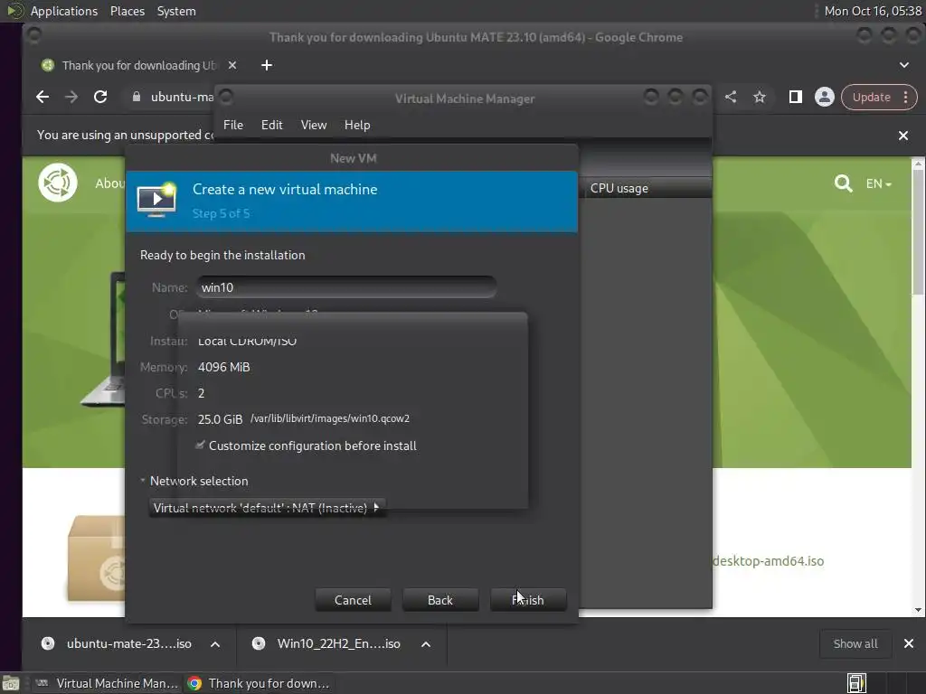Screen dimensions: 926x694
Task: Open Edit menu in Virtual Machine Manager
Action: click(x=271, y=125)
